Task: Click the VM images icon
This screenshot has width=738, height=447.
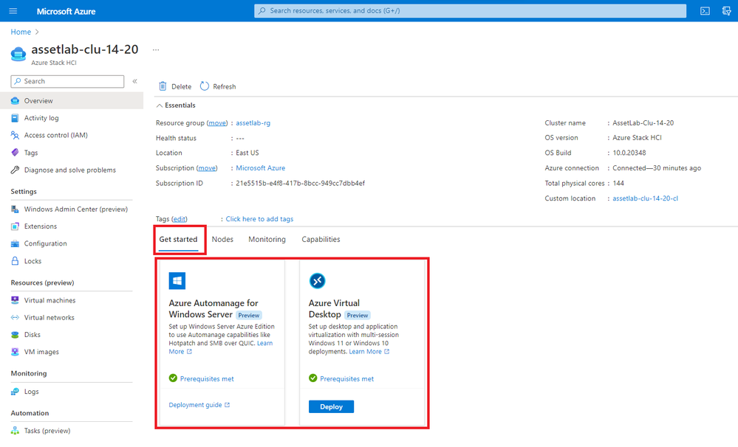Action: [15, 352]
